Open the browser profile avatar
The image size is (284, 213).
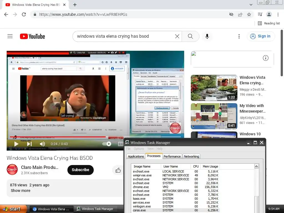point(269,14)
